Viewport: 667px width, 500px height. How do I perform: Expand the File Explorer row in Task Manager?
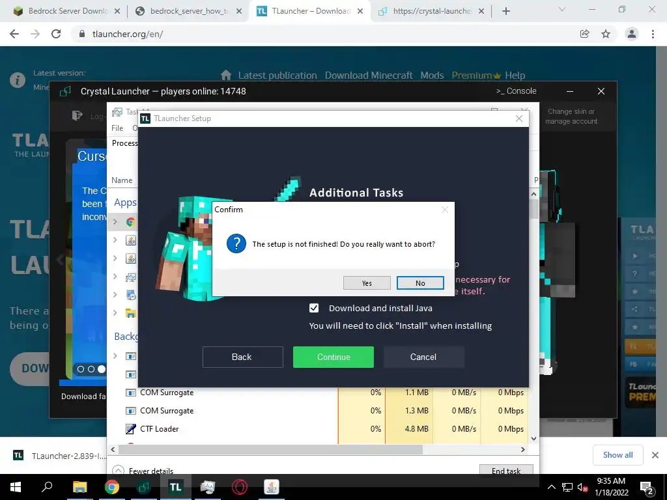[x=115, y=313]
